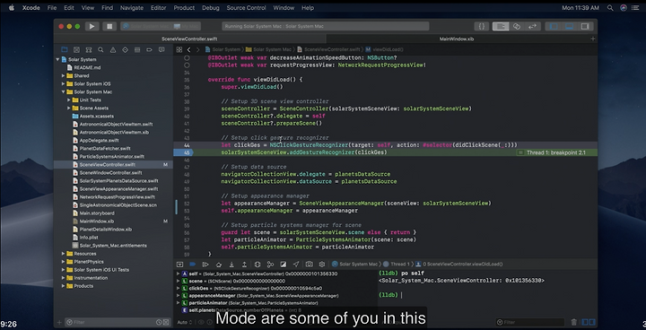Open the Test navigator diamond icon
This screenshot has width=646, height=330.
125,49
